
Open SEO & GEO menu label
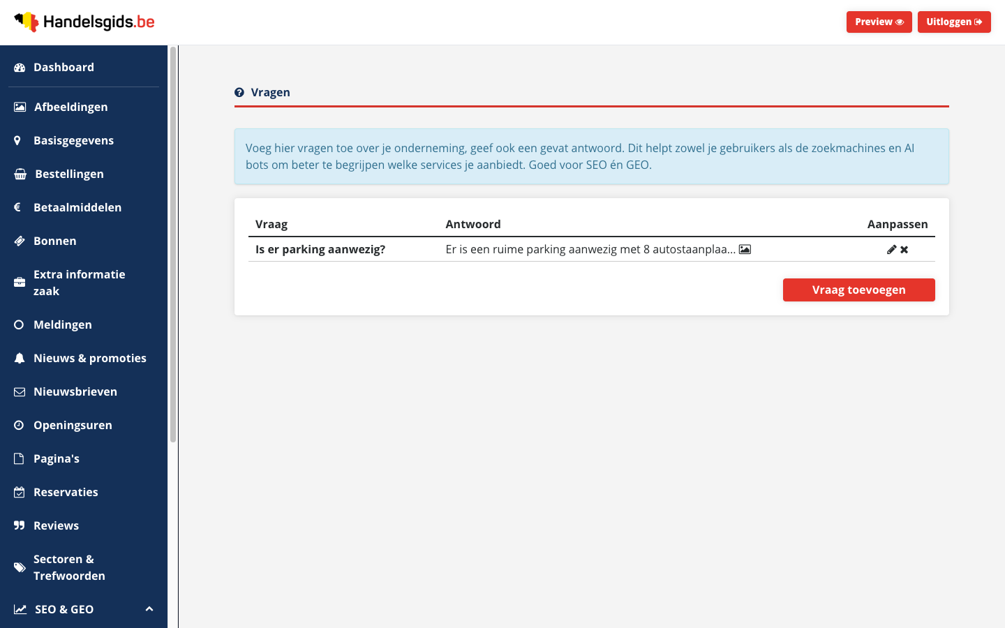[64, 609]
